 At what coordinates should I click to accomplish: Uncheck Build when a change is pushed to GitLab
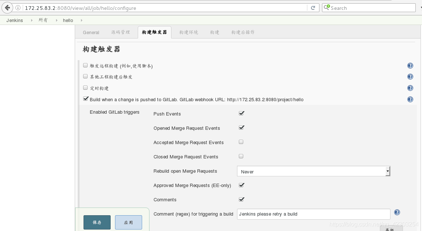click(x=86, y=99)
